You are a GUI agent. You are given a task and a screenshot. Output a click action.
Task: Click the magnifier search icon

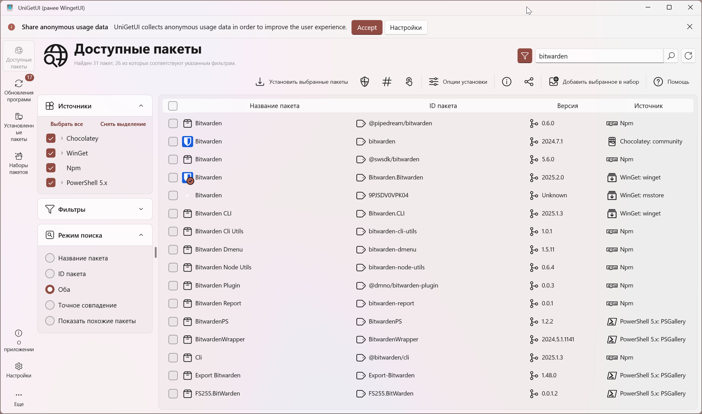point(671,56)
